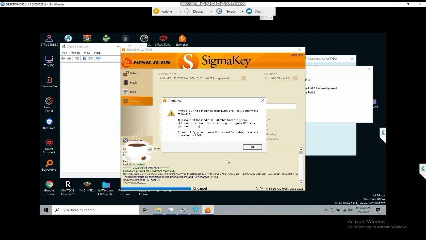Open the UltraViewer Screen menu
The image size is (426, 240).
(x=231, y=11)
